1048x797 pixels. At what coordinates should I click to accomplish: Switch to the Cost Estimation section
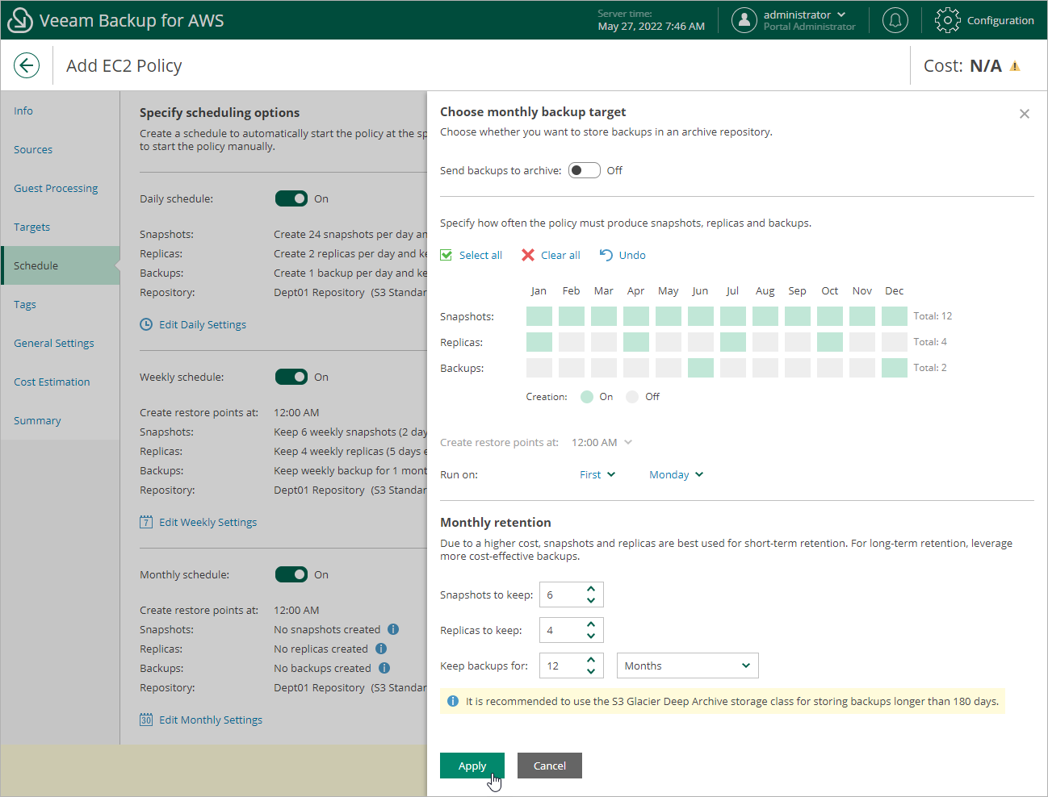50,382
